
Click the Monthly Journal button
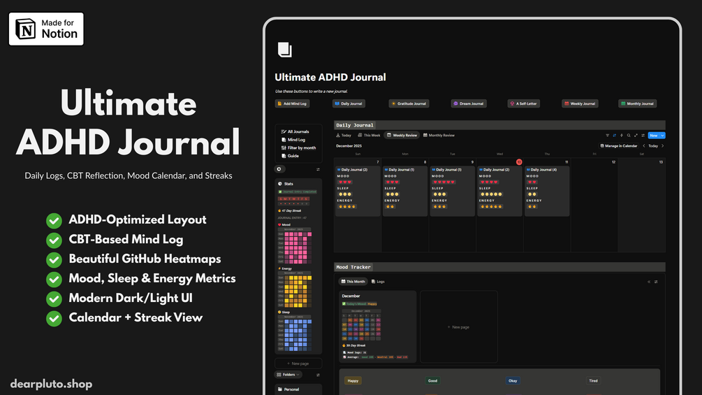click(x=638, y=103)
